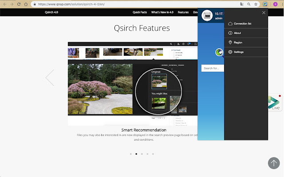Image resolution: width=284 pixels, height=177 pixels.
Task: Bookmark this page with the star icon
Action: click(x=256, y=4)
